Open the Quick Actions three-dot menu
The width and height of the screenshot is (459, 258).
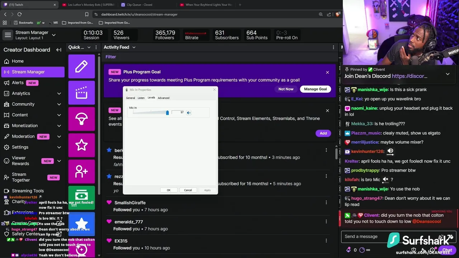pyautogui.click(x=96, y=47)
